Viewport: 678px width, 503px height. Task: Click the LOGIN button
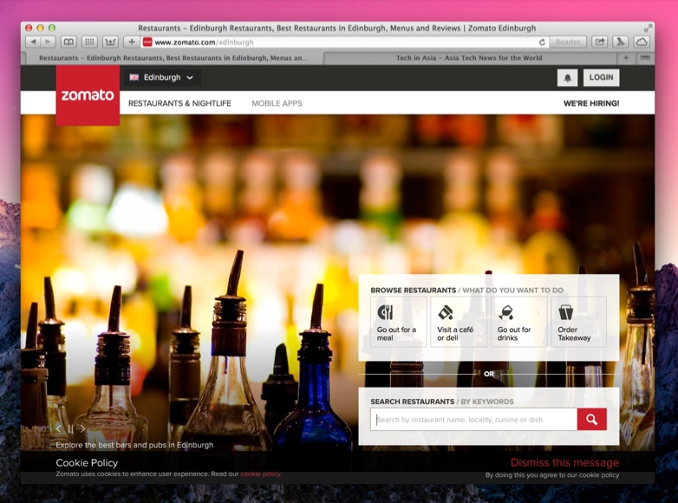[x=601, y=77]
